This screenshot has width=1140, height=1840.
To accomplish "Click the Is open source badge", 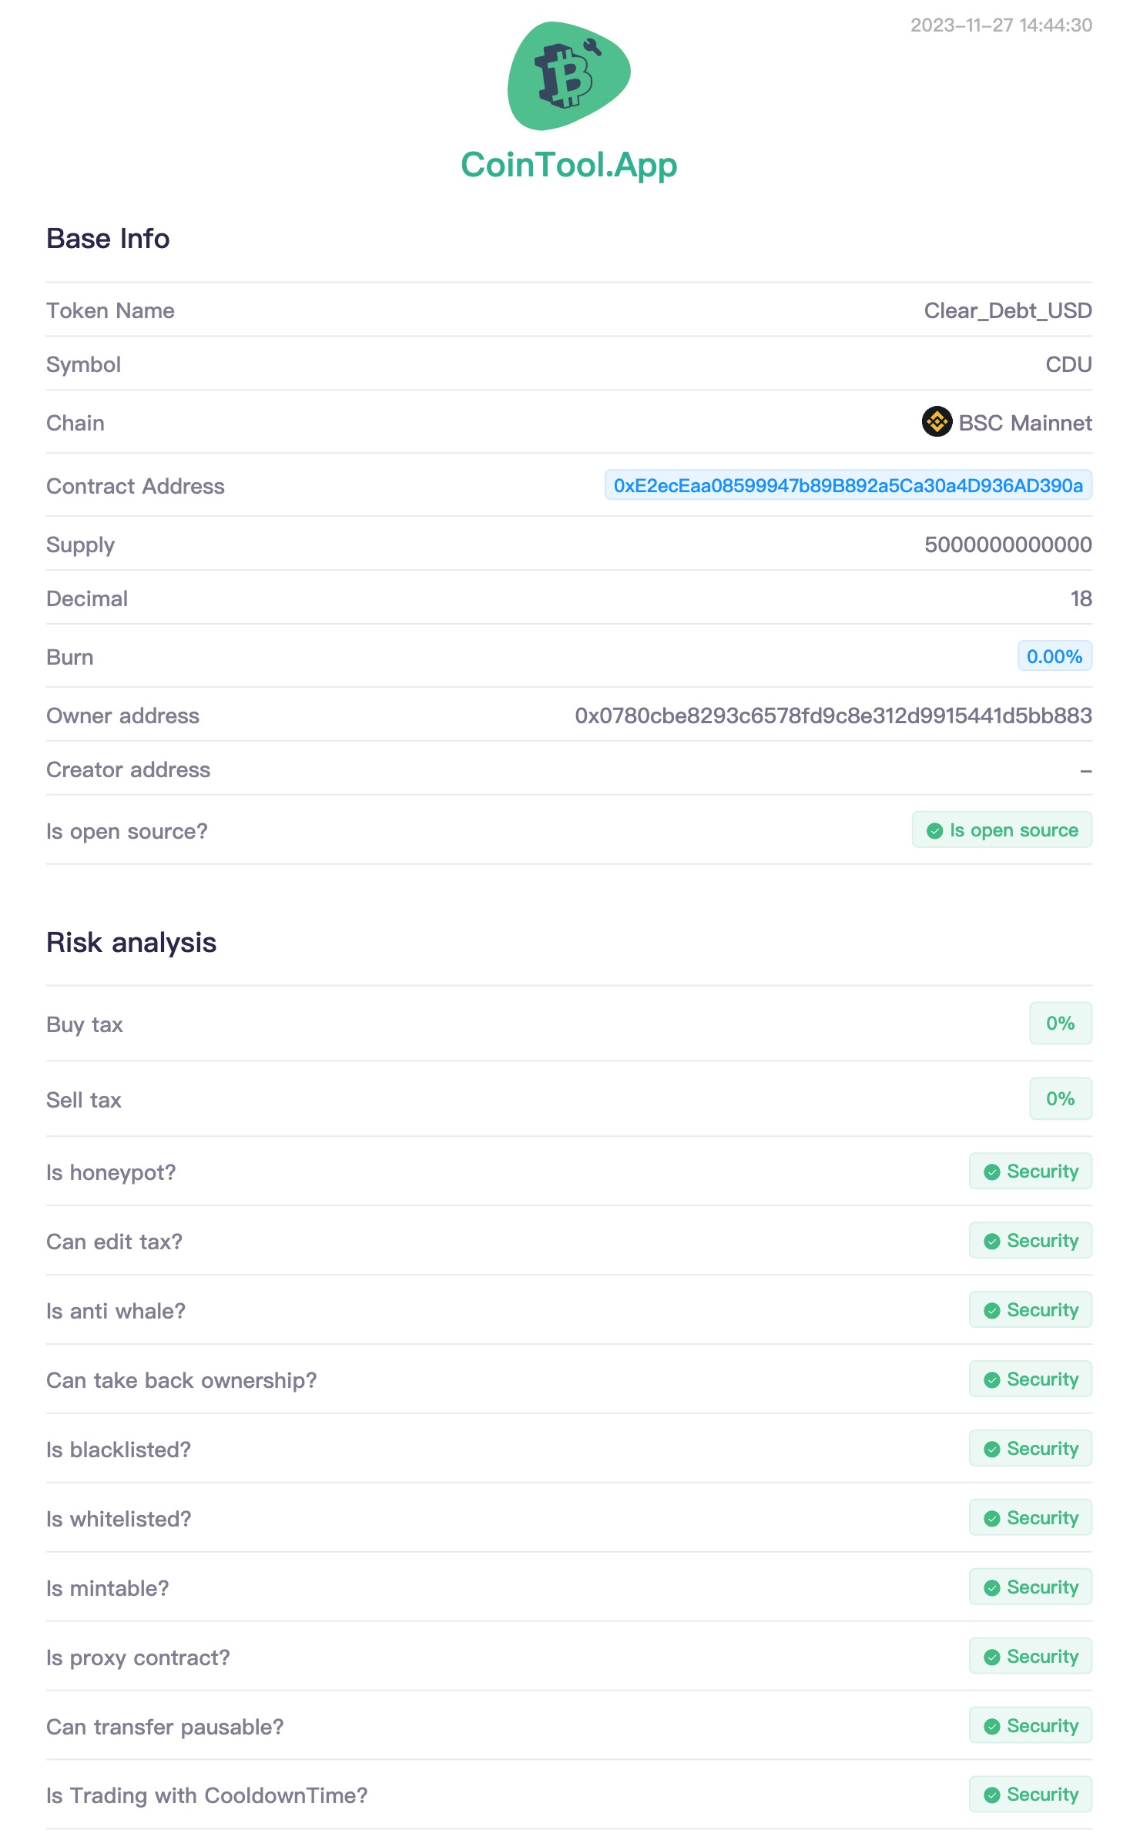I will point(1001,830).
